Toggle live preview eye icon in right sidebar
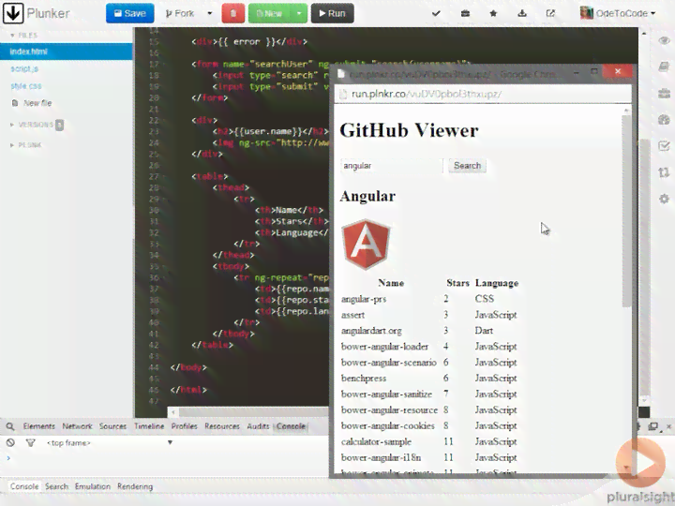This screenshot has width=675, height=506. click(664, 40)
